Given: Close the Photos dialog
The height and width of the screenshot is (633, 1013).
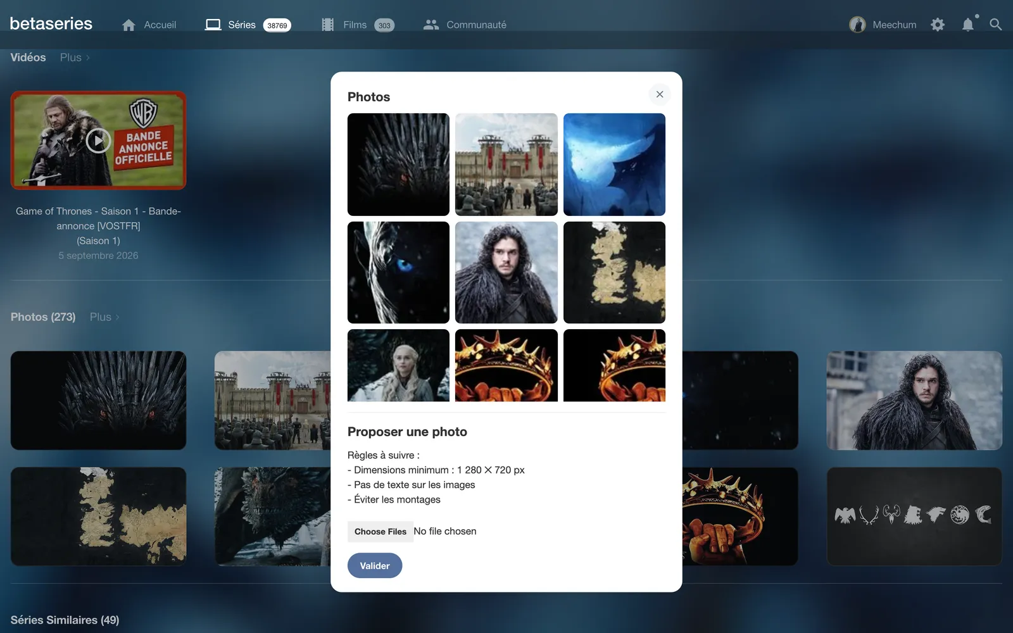Looking at the screenshot, I should (x=660, y=94).
